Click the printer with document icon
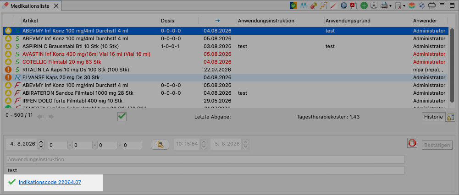 (x=384, y=5)
